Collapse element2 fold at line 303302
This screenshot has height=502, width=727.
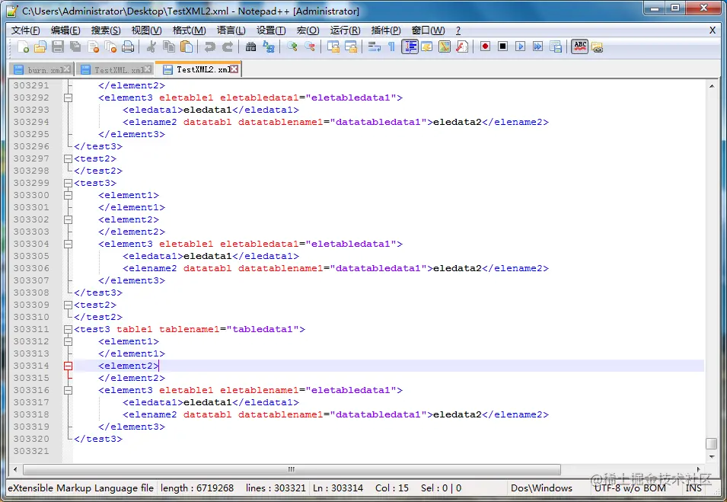coord(69,219)
